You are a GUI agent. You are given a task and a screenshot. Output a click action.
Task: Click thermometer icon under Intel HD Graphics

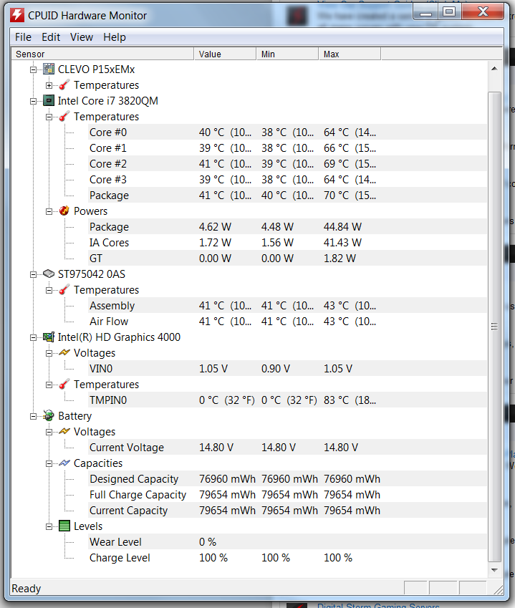coord(64,385)
